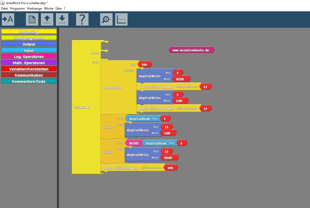310x208 pixels.
Task: Select the Math. Operatoren category
Action: 29,63
